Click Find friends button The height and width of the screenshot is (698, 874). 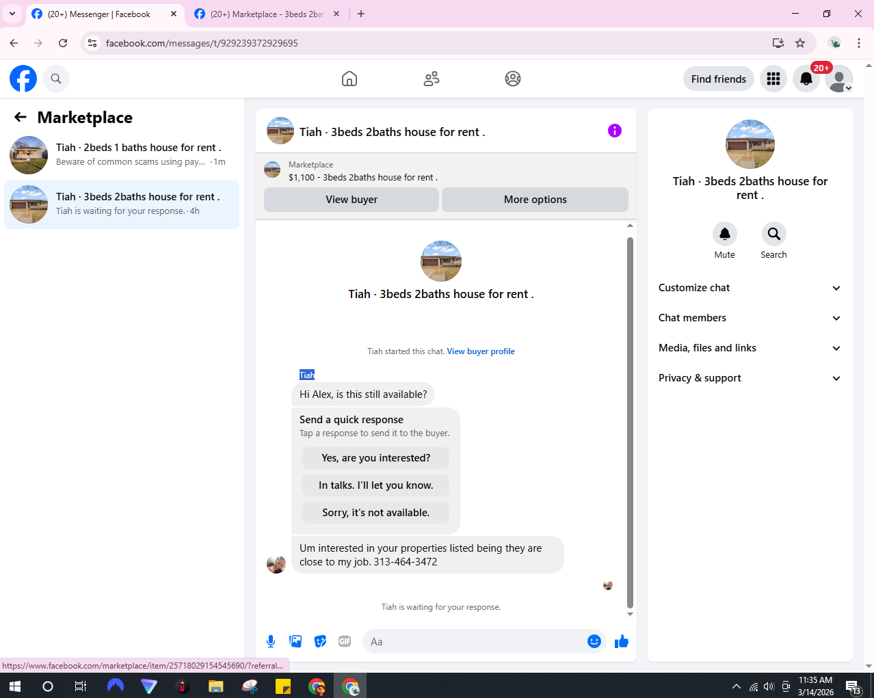point(719,79)
